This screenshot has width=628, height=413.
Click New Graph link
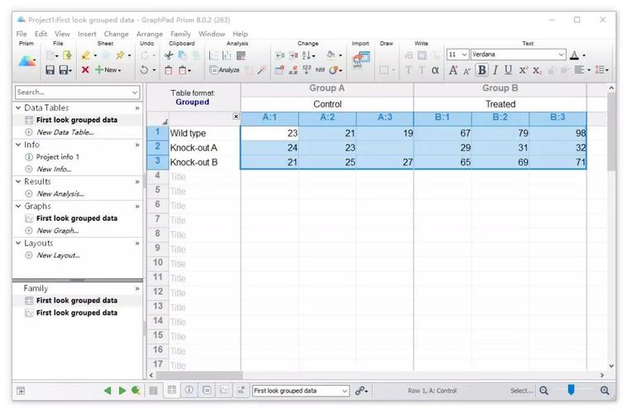click(x=58, y=230)
